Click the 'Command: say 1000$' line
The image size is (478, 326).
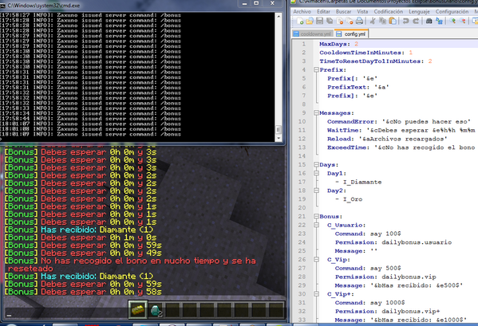point(369,303)
